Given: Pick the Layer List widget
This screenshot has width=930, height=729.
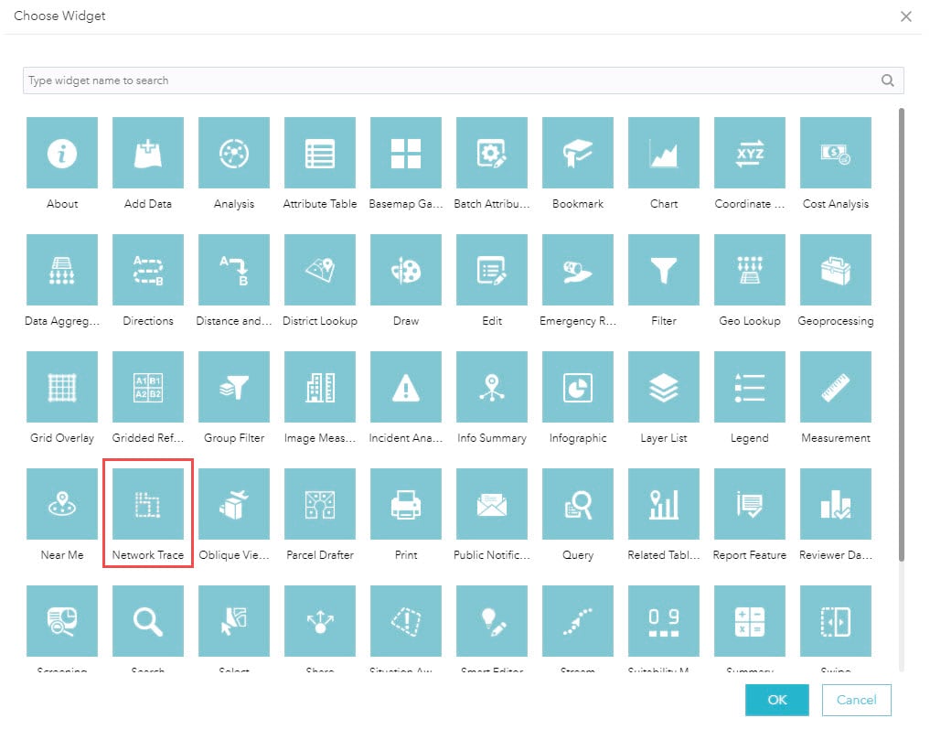Looking at the screenshot, I should (x=664, y=387).
